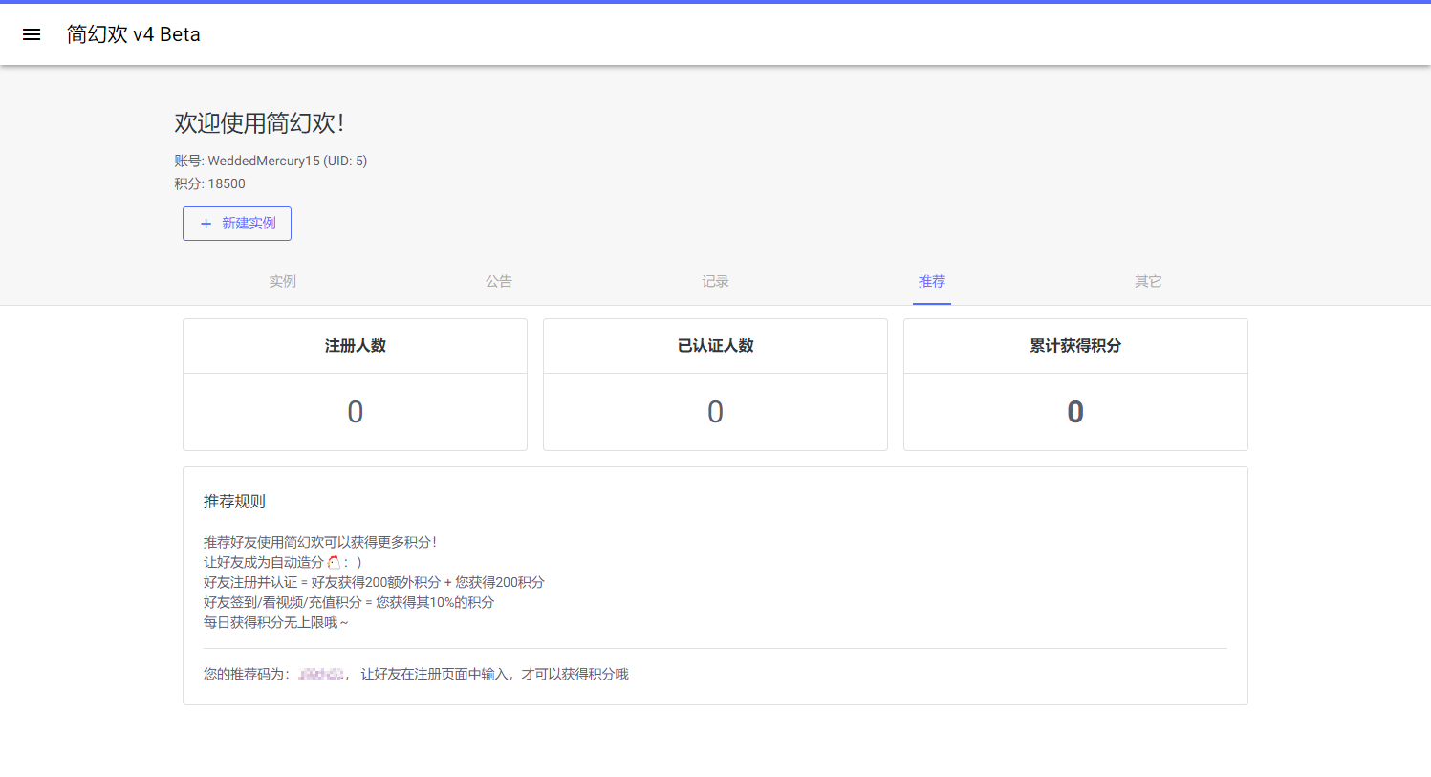The width and height of the screenshot is (1431, 777).
Task: Select the 记录 tab
Action: coord(715,281)
